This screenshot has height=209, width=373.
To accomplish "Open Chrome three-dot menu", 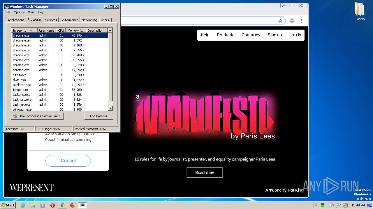I will pos(301,21).
